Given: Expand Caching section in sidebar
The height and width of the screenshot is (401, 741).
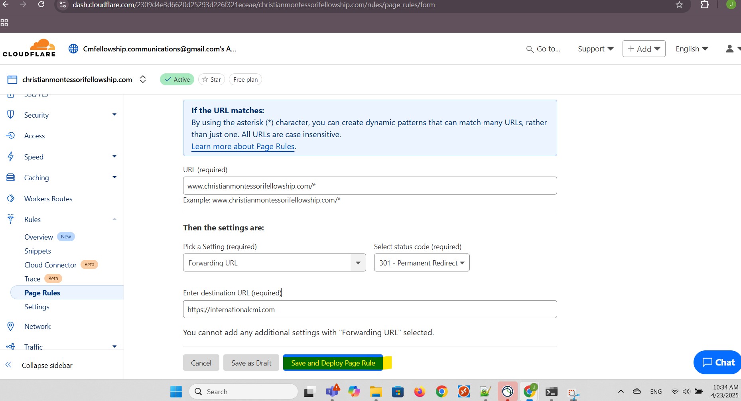Looking at the screenshot, I should 114,177.
